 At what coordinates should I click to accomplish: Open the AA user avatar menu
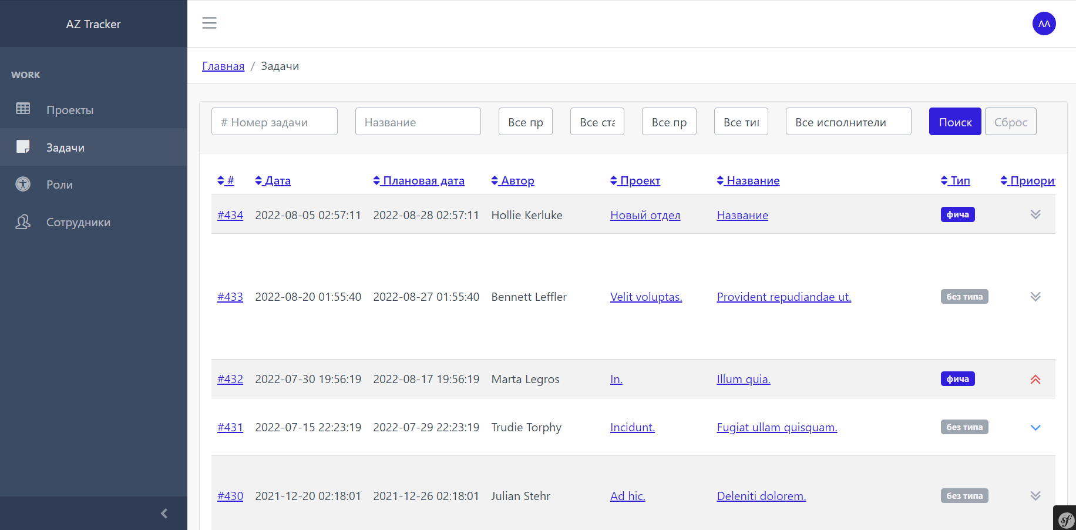click(1044, 24)
